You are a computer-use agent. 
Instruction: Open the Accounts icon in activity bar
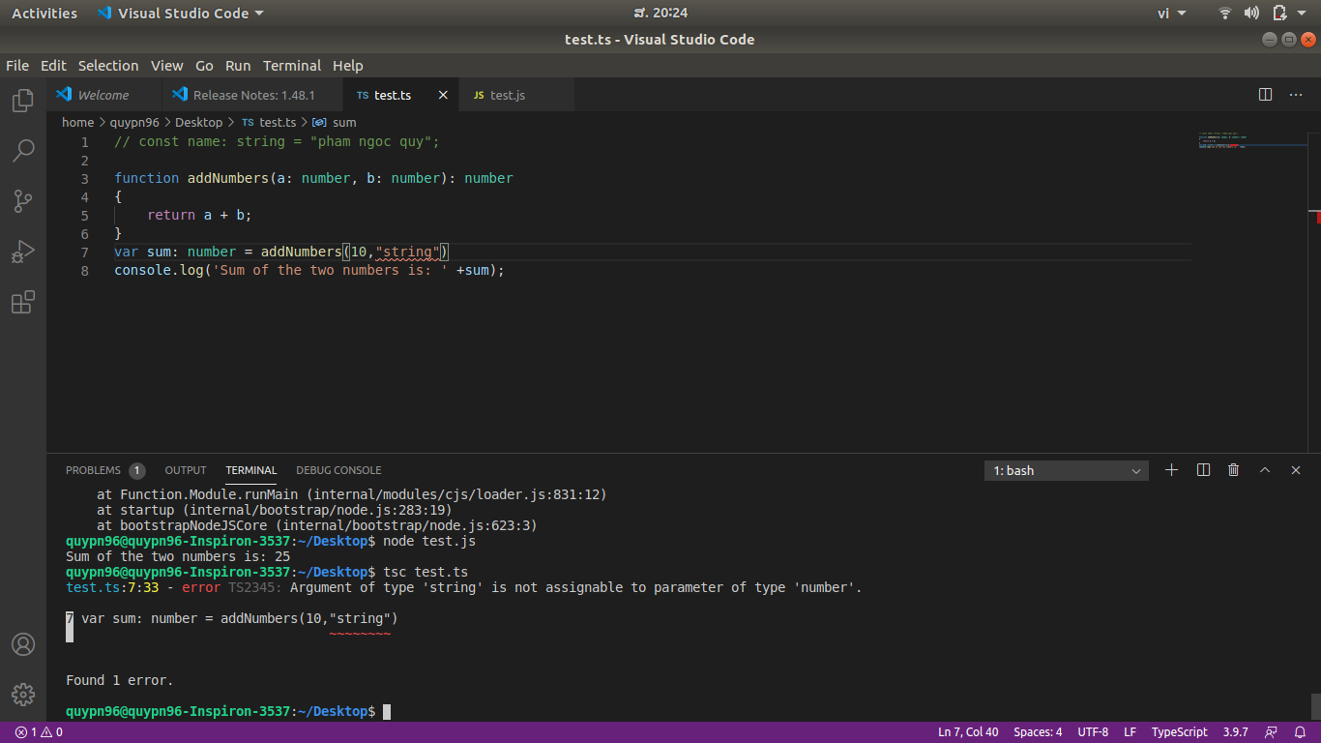pyautogui.click(x=23, y=644)
